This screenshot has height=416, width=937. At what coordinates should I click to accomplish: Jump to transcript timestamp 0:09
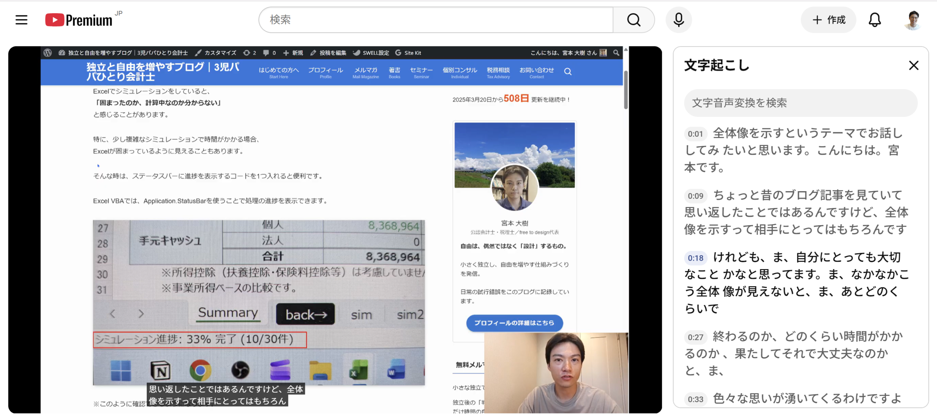coord(695,196)
